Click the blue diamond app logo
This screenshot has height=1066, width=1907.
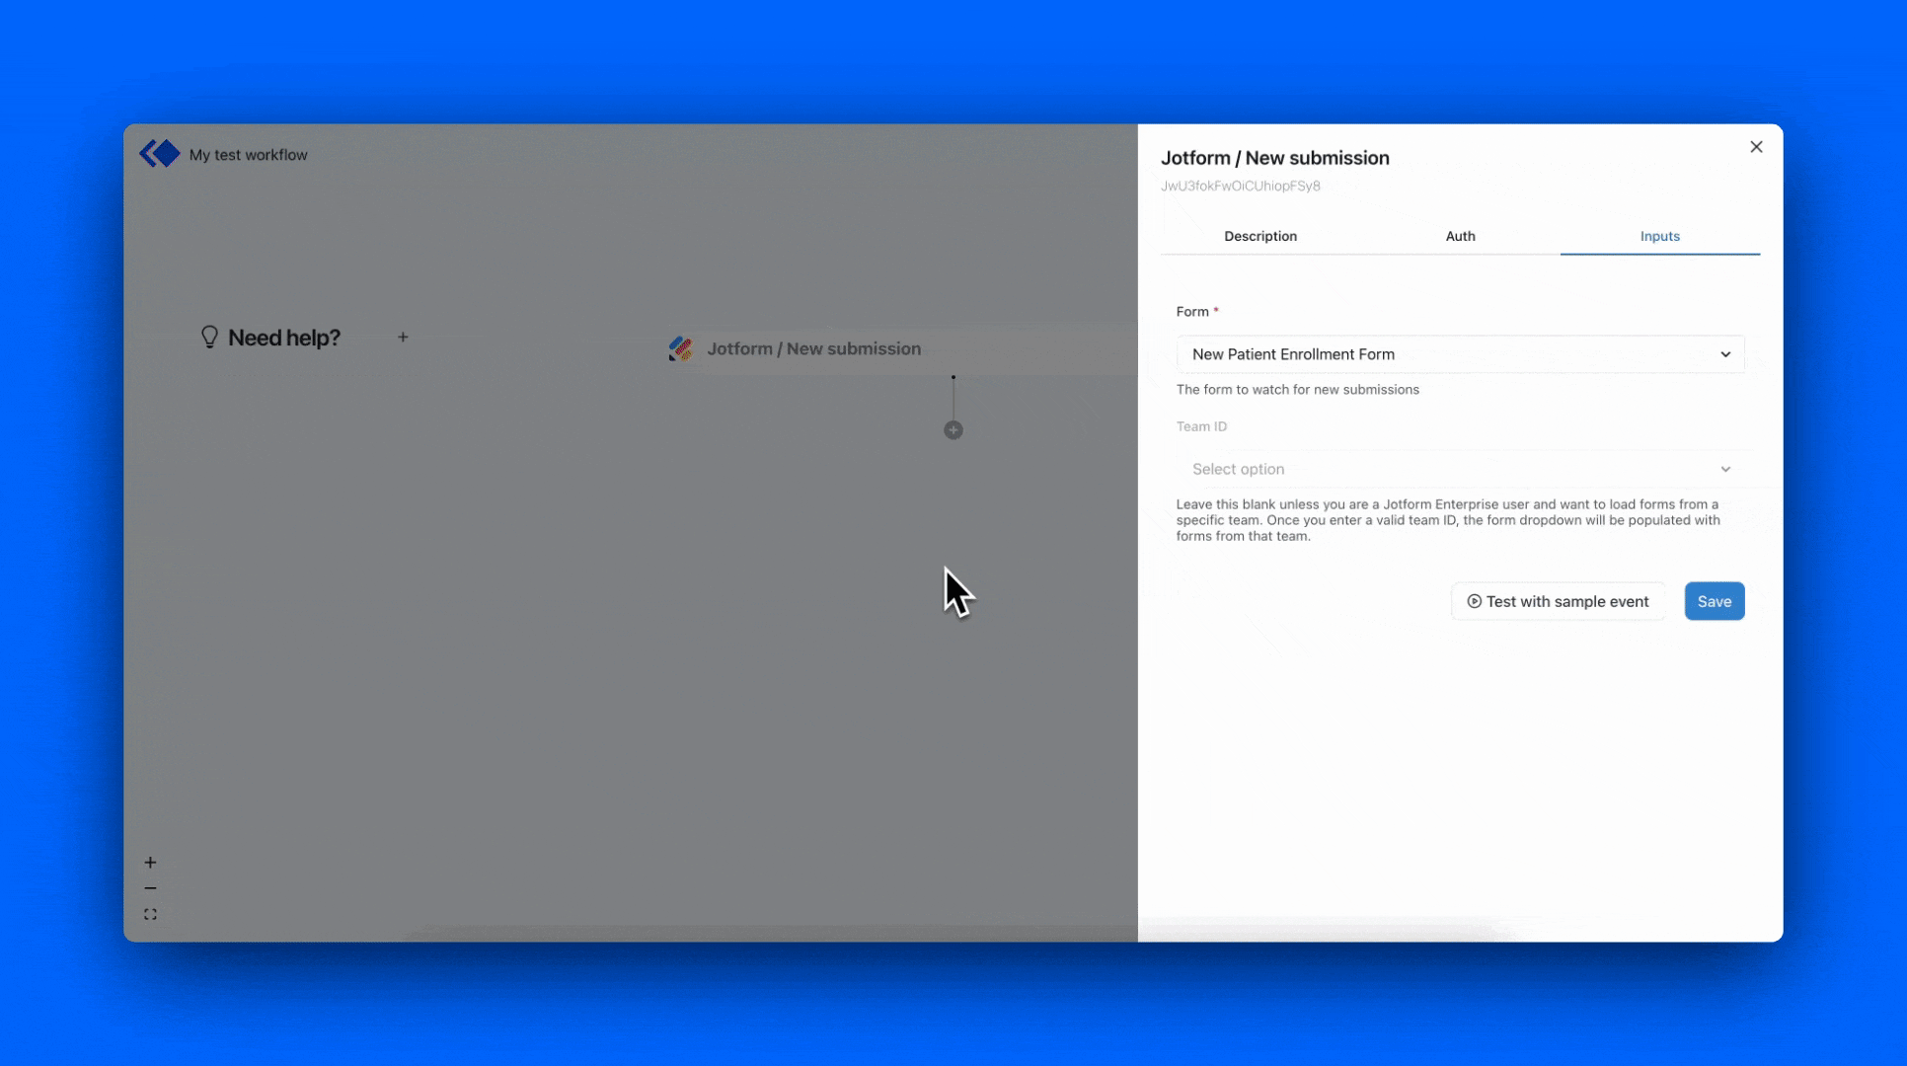160,154
